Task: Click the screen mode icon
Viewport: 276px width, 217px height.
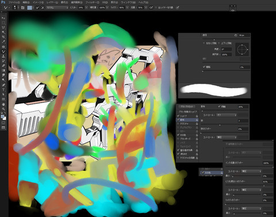Action: pos(3,128)
